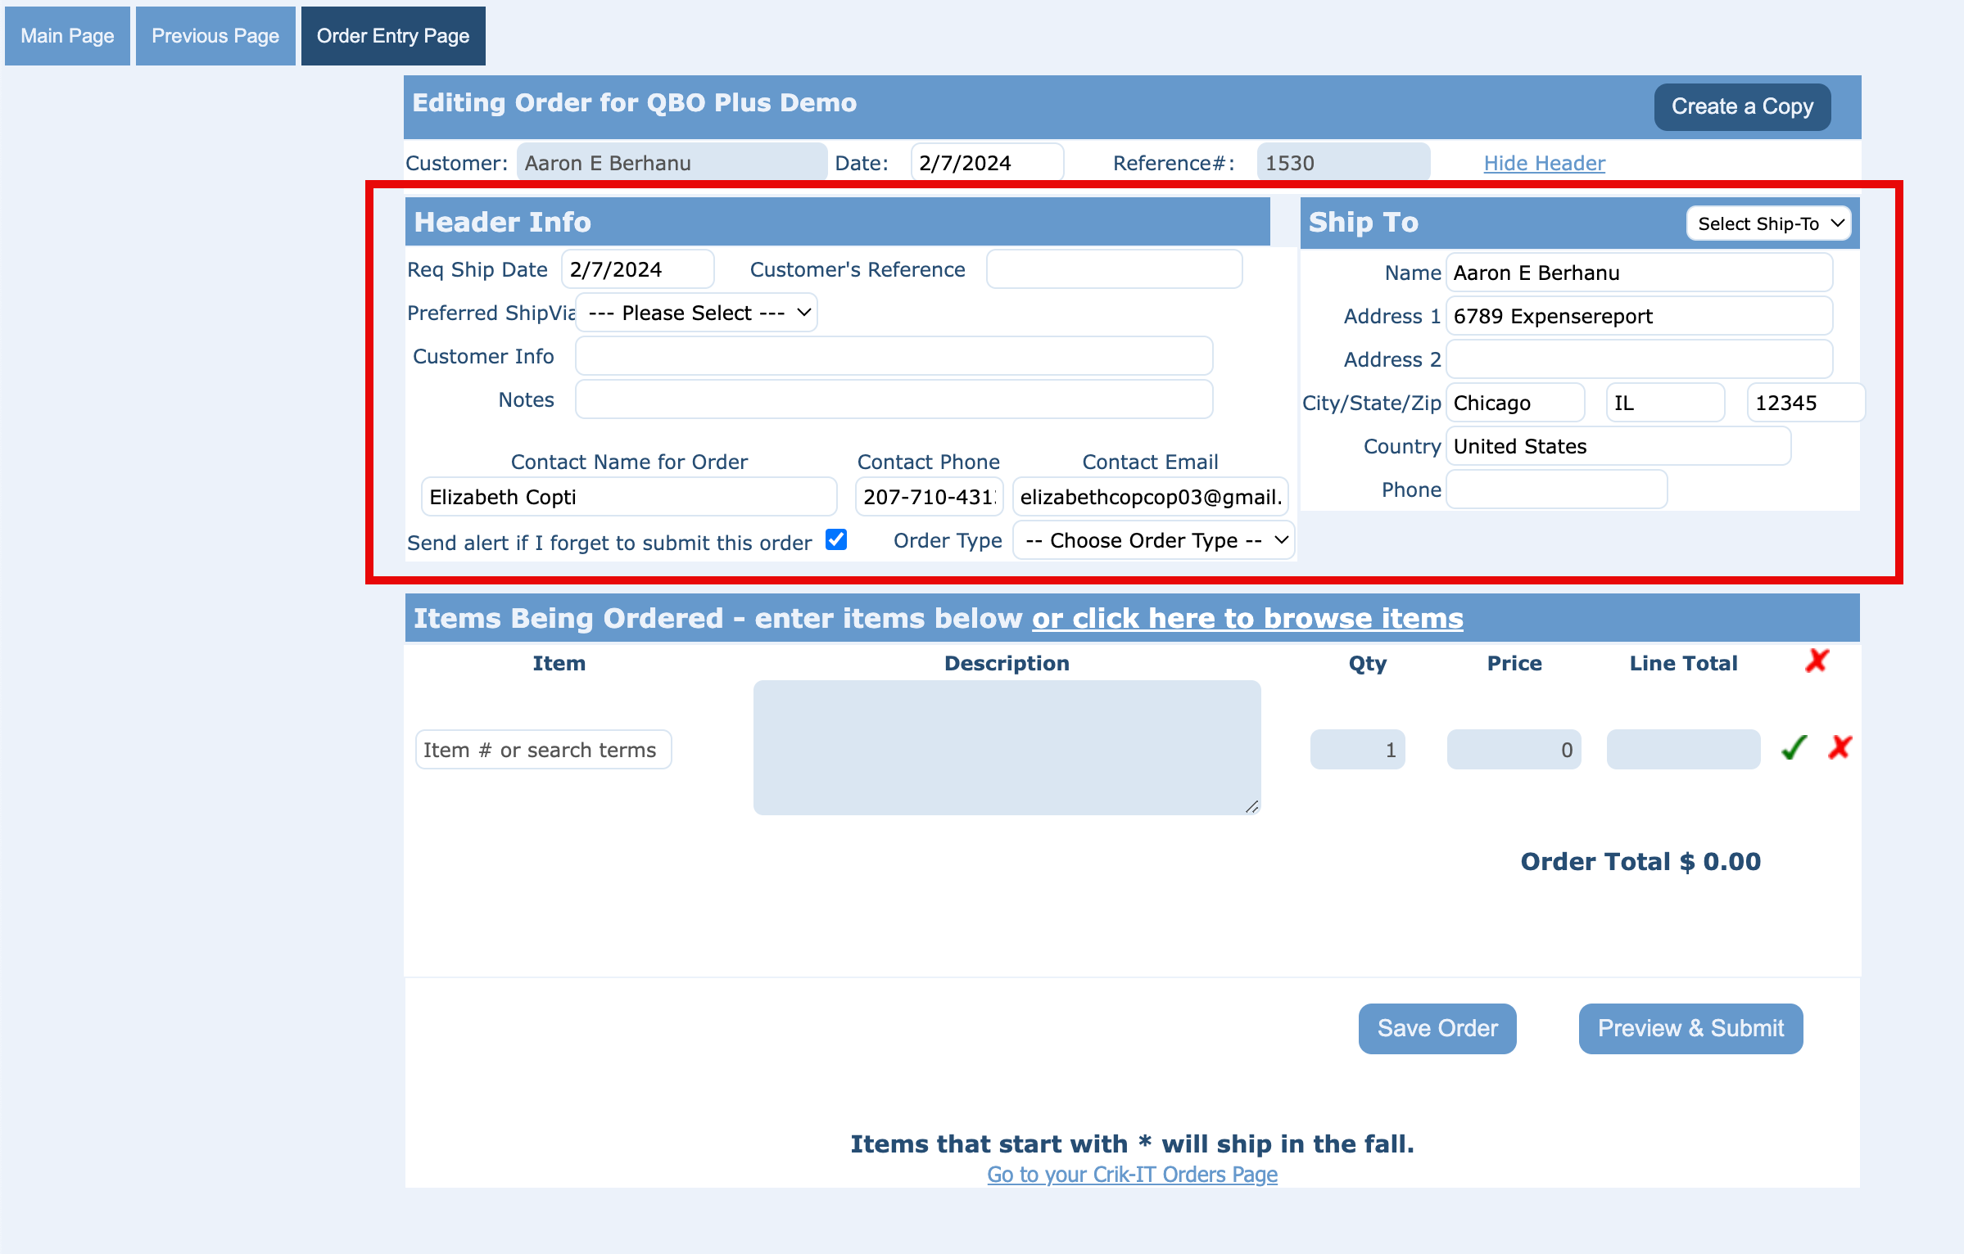Click the Customer's Reference input field
Viewport: 1964px width, 1254px height.
[1114, 269]
